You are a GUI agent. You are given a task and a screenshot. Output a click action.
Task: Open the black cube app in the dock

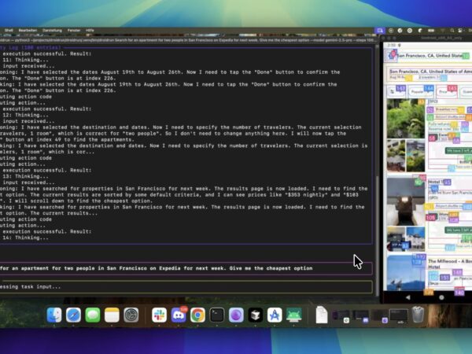point(256,315)
